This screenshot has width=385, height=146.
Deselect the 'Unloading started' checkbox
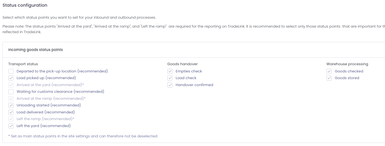[x=11, y=105]
